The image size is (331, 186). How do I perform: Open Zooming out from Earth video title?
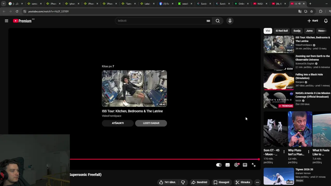pos(313,58)
